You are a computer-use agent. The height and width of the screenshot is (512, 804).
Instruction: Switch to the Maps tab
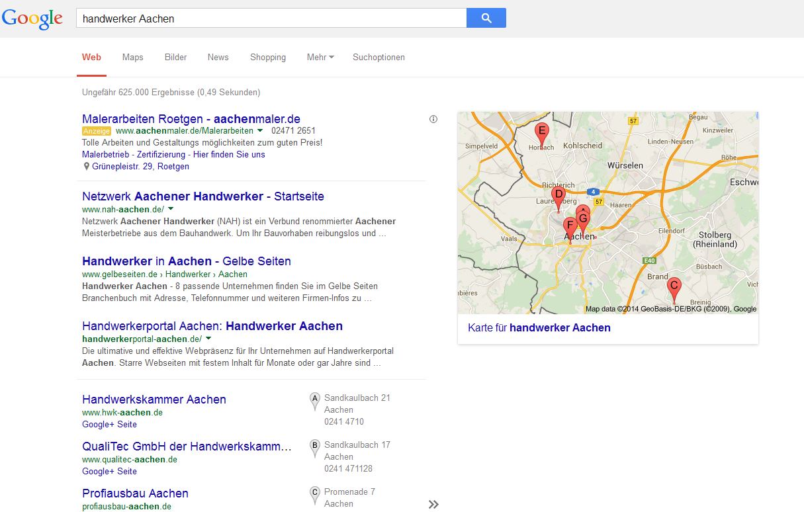[x=132, y=58]
